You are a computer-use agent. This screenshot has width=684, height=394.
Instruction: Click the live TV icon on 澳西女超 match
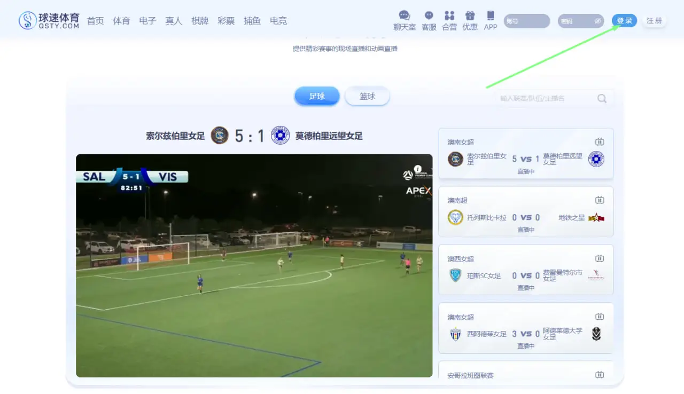(600, 258)
